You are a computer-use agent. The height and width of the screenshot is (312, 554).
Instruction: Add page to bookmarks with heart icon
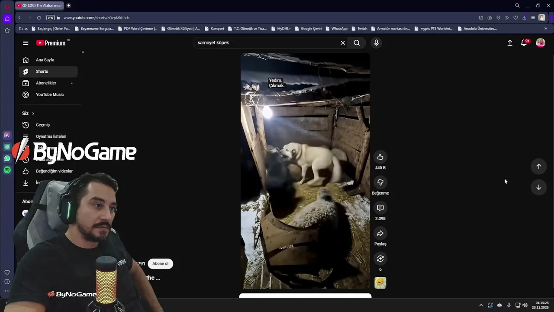515,18
